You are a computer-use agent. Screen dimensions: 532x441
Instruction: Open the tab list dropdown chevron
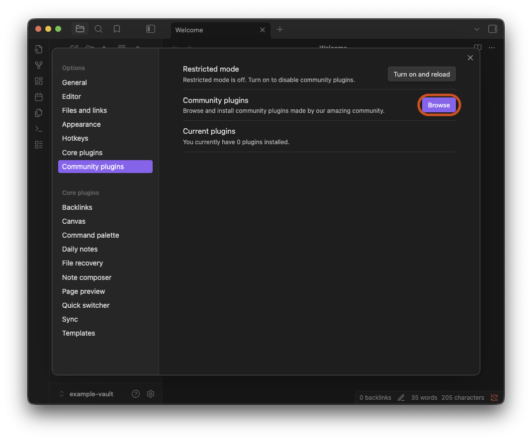tap(476, 29)
